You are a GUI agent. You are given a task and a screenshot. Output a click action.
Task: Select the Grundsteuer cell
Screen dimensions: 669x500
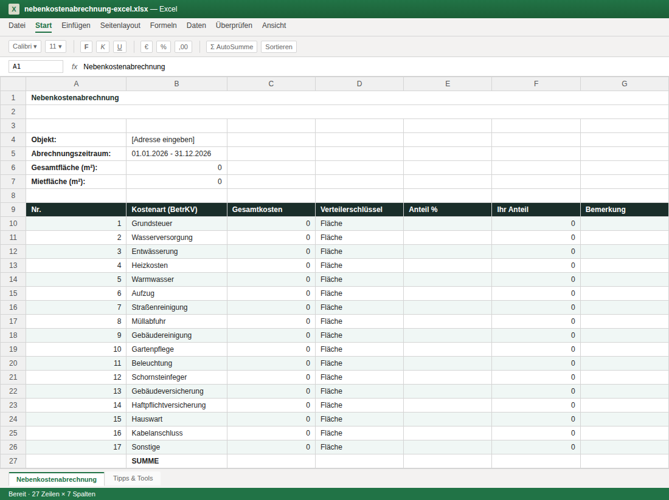click(x=176, y=224)
